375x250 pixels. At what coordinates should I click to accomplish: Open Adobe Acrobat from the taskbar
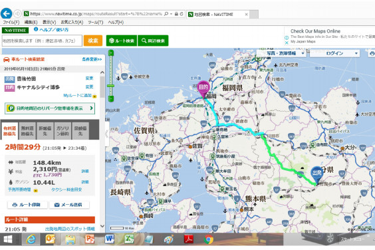point(189,239)
